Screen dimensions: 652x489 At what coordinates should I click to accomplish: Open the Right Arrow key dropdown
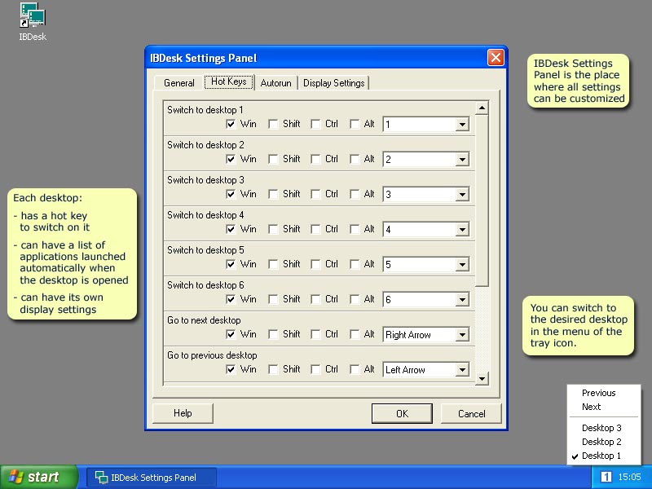[x=462, y=334]
